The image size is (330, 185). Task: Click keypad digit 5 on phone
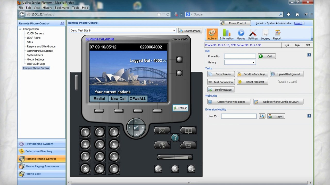point(100,144)
